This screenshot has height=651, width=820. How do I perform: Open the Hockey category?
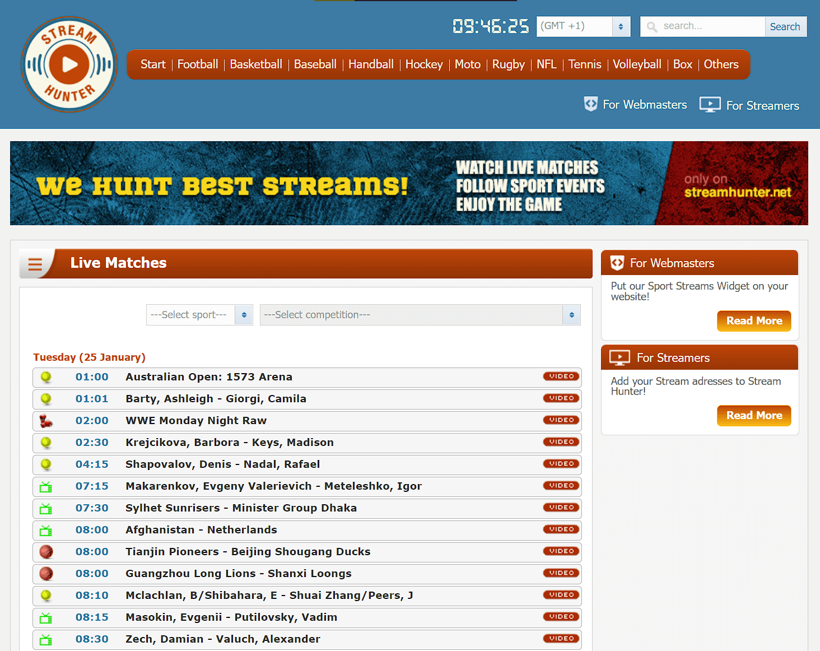424,64
